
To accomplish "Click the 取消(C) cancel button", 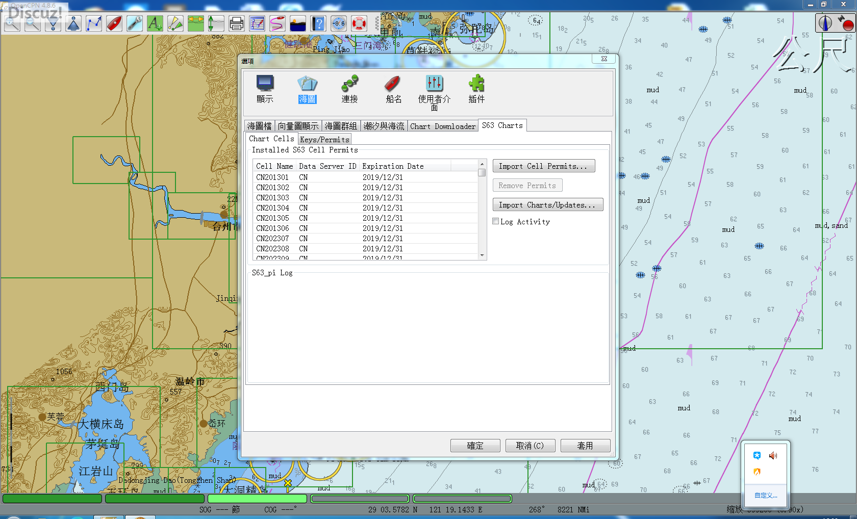I will click(530, 446).
